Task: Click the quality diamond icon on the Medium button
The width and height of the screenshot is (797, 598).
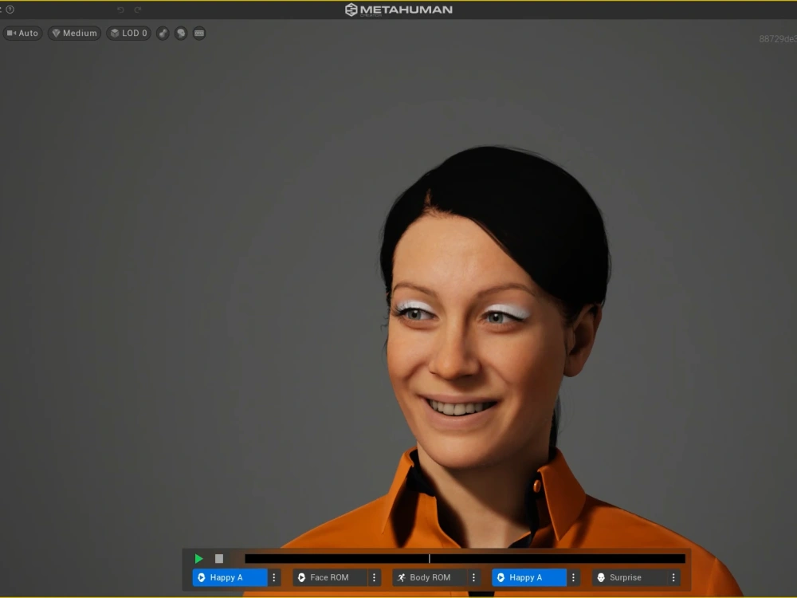Action: (x=56, y=33)
